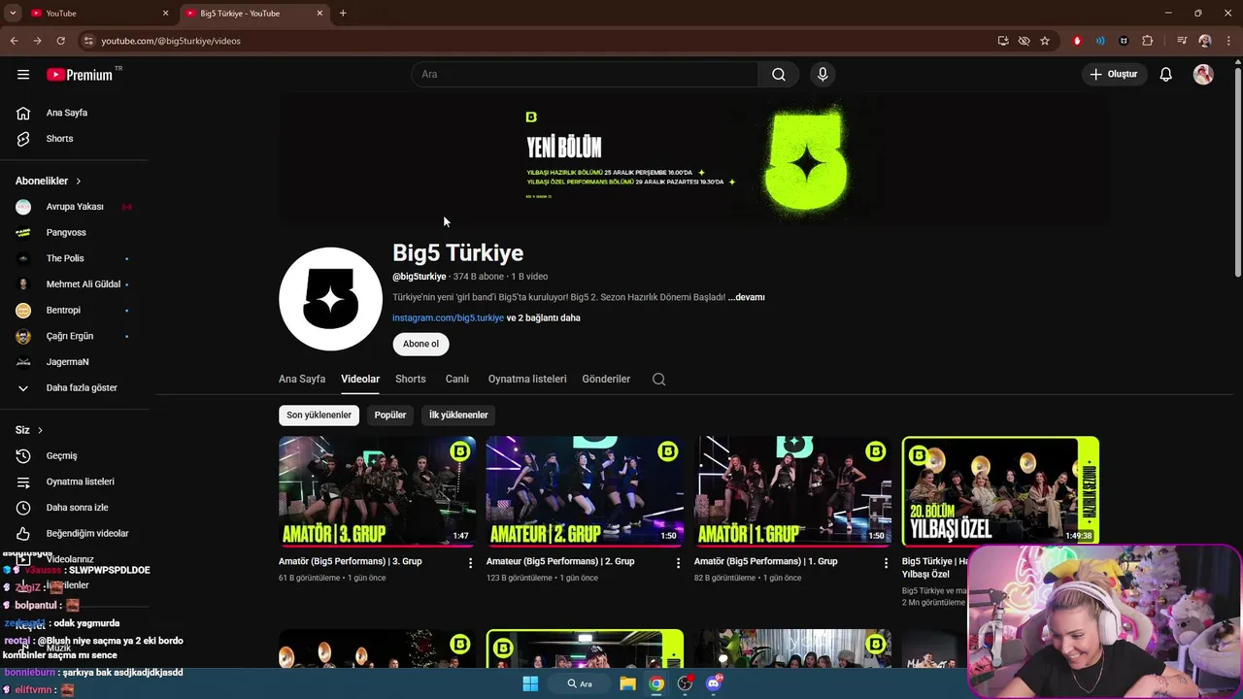Viewport: 1243px width, 699px height.
Task: Open File Explorer from taskbar
Action: point(627,683)
